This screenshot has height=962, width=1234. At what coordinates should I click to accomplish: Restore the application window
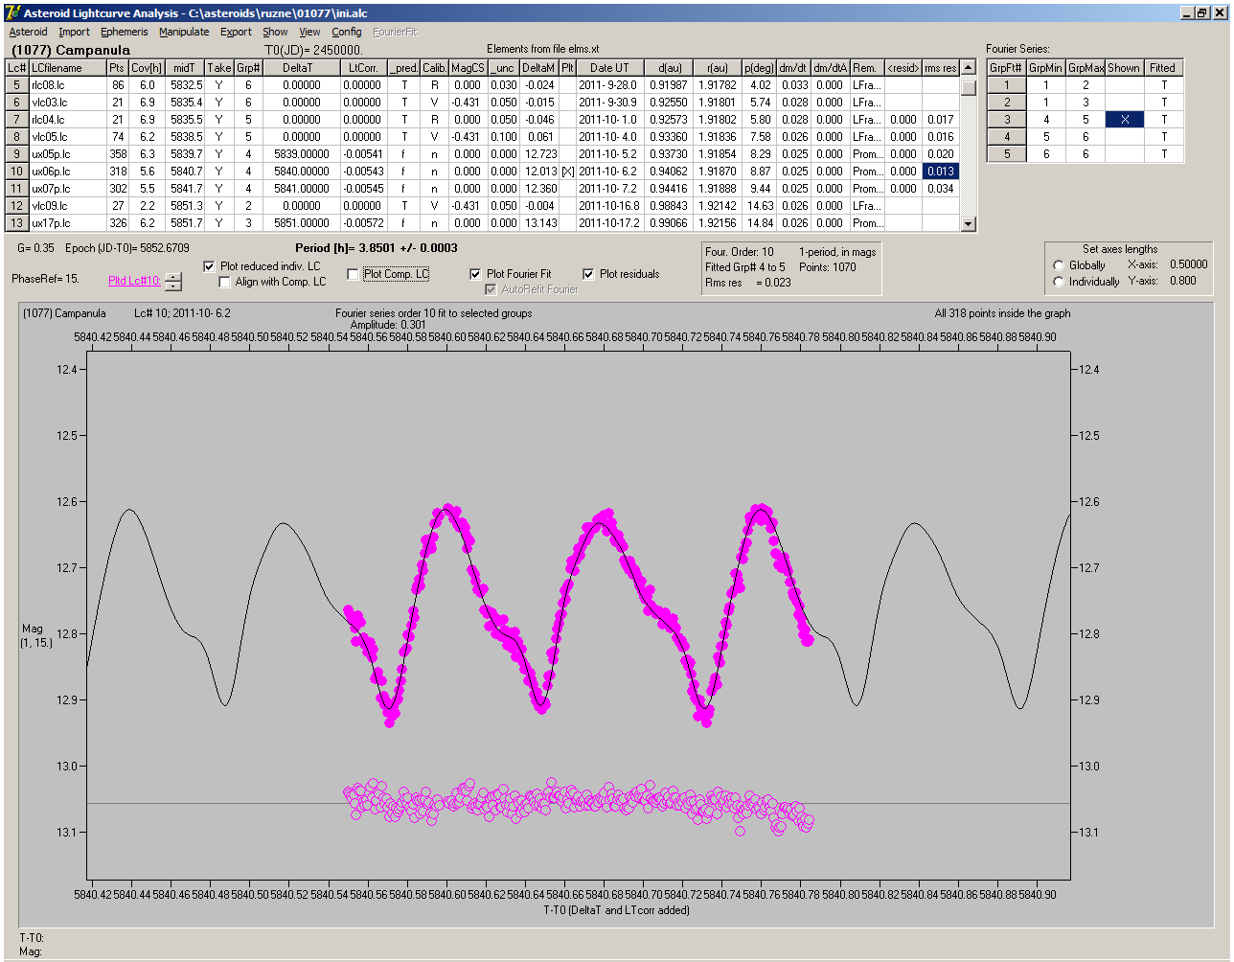point(1202,12)
